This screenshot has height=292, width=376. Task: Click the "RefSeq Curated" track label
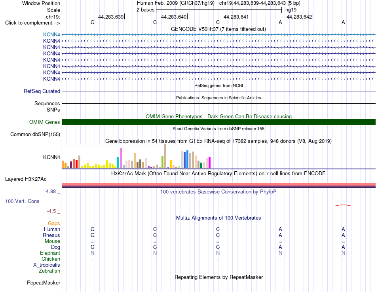tap(42, 91)
